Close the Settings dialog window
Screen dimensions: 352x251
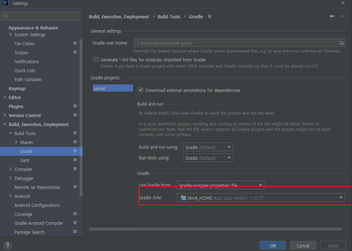click(343, 3)
